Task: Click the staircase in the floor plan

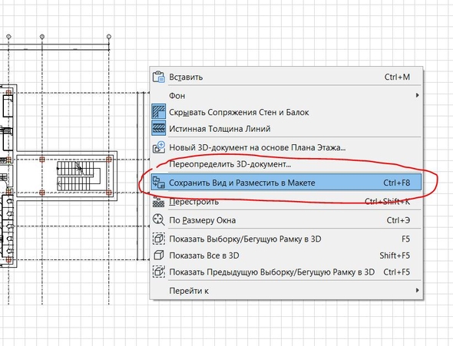Action: [78, 176]
